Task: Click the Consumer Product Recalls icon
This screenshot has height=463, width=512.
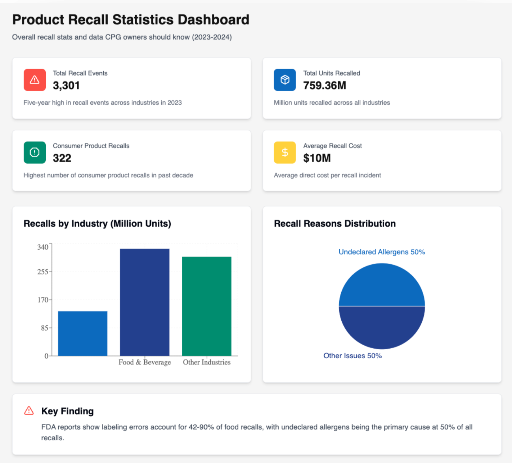Action: point(35,153)
